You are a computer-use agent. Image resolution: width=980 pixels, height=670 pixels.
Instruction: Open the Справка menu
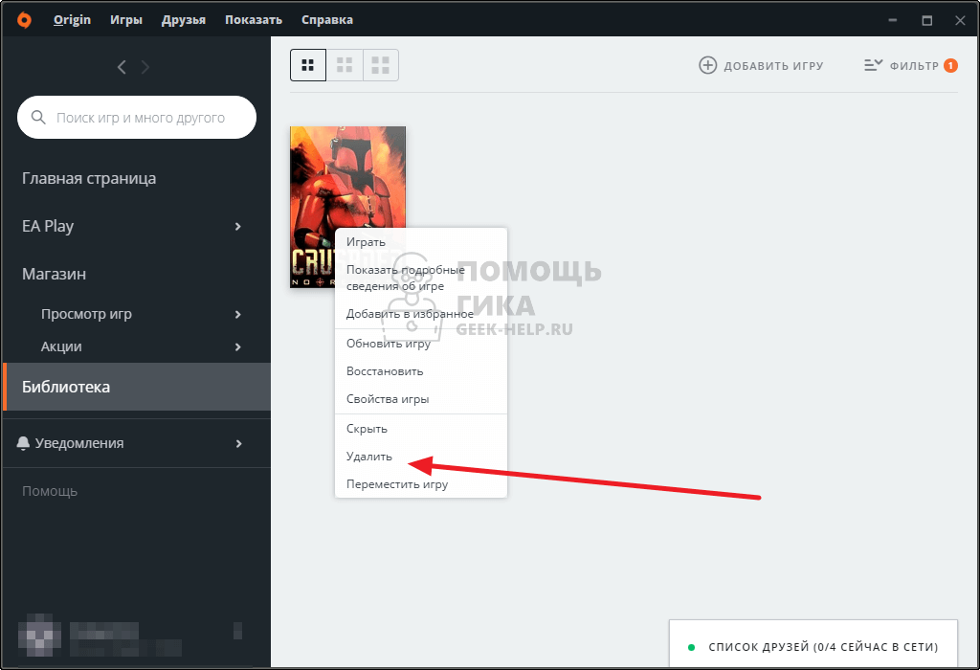[327, 20]
